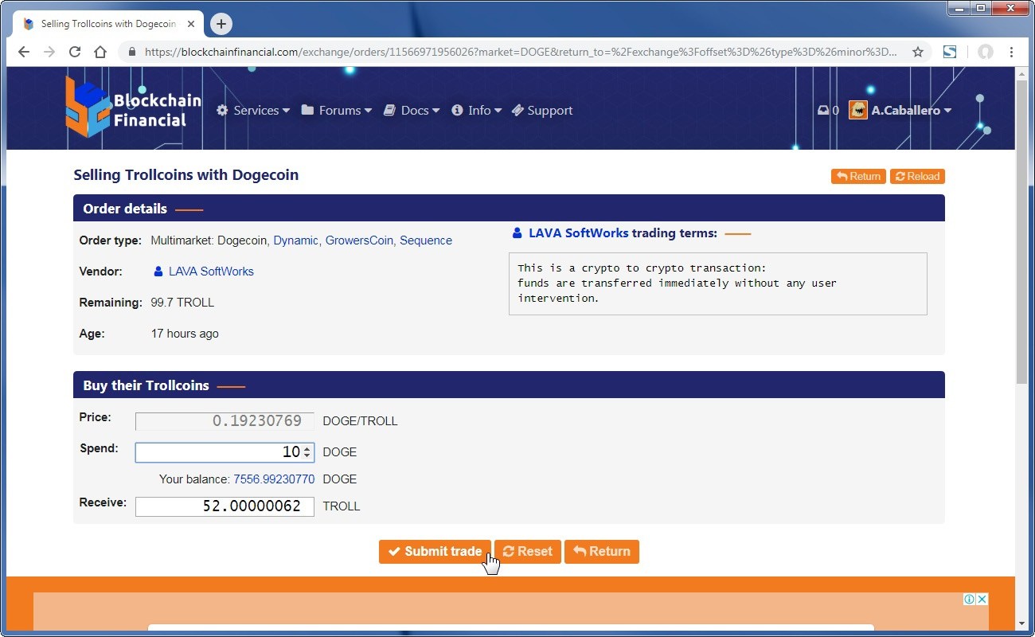1035x637 pixels.
Task: Open the Docs dropdown menu
Action: [412, 111]
